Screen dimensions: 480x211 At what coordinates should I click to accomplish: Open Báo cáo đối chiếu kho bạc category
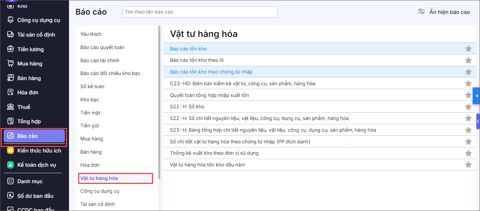tap(110, 73)
